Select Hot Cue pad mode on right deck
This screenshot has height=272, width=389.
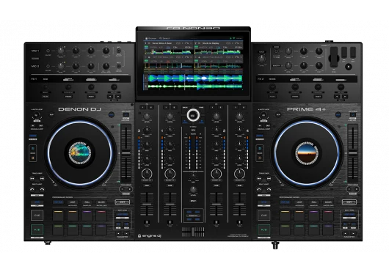pos(285,202)
